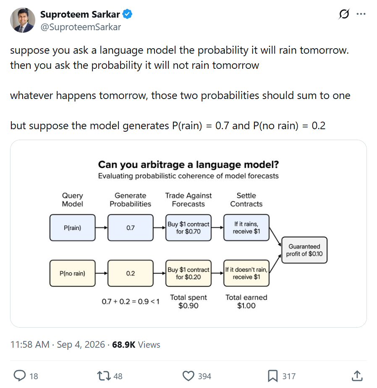Click the repost count 48
377x388 pixels.
118,376
